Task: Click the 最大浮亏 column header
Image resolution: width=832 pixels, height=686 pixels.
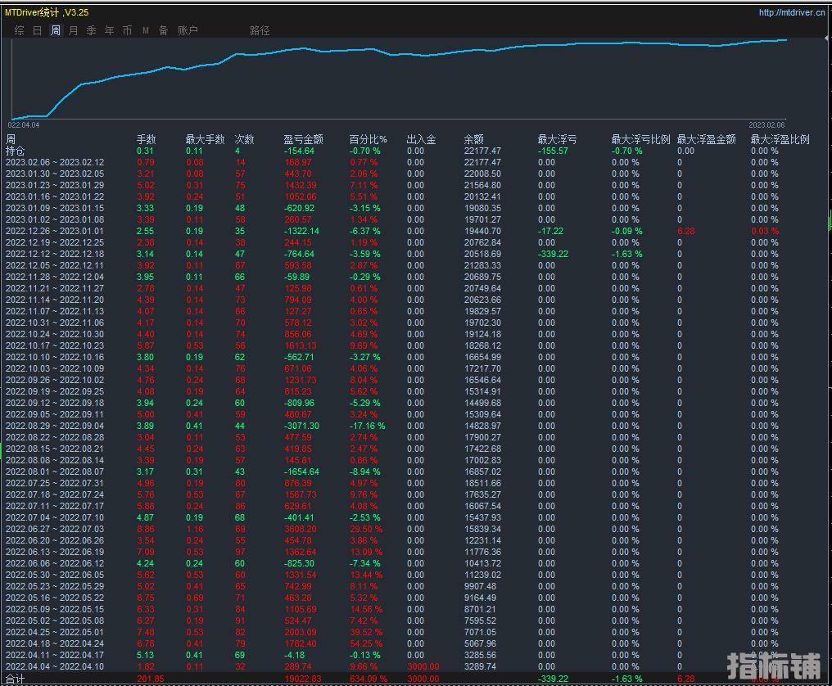Action: 557,139
